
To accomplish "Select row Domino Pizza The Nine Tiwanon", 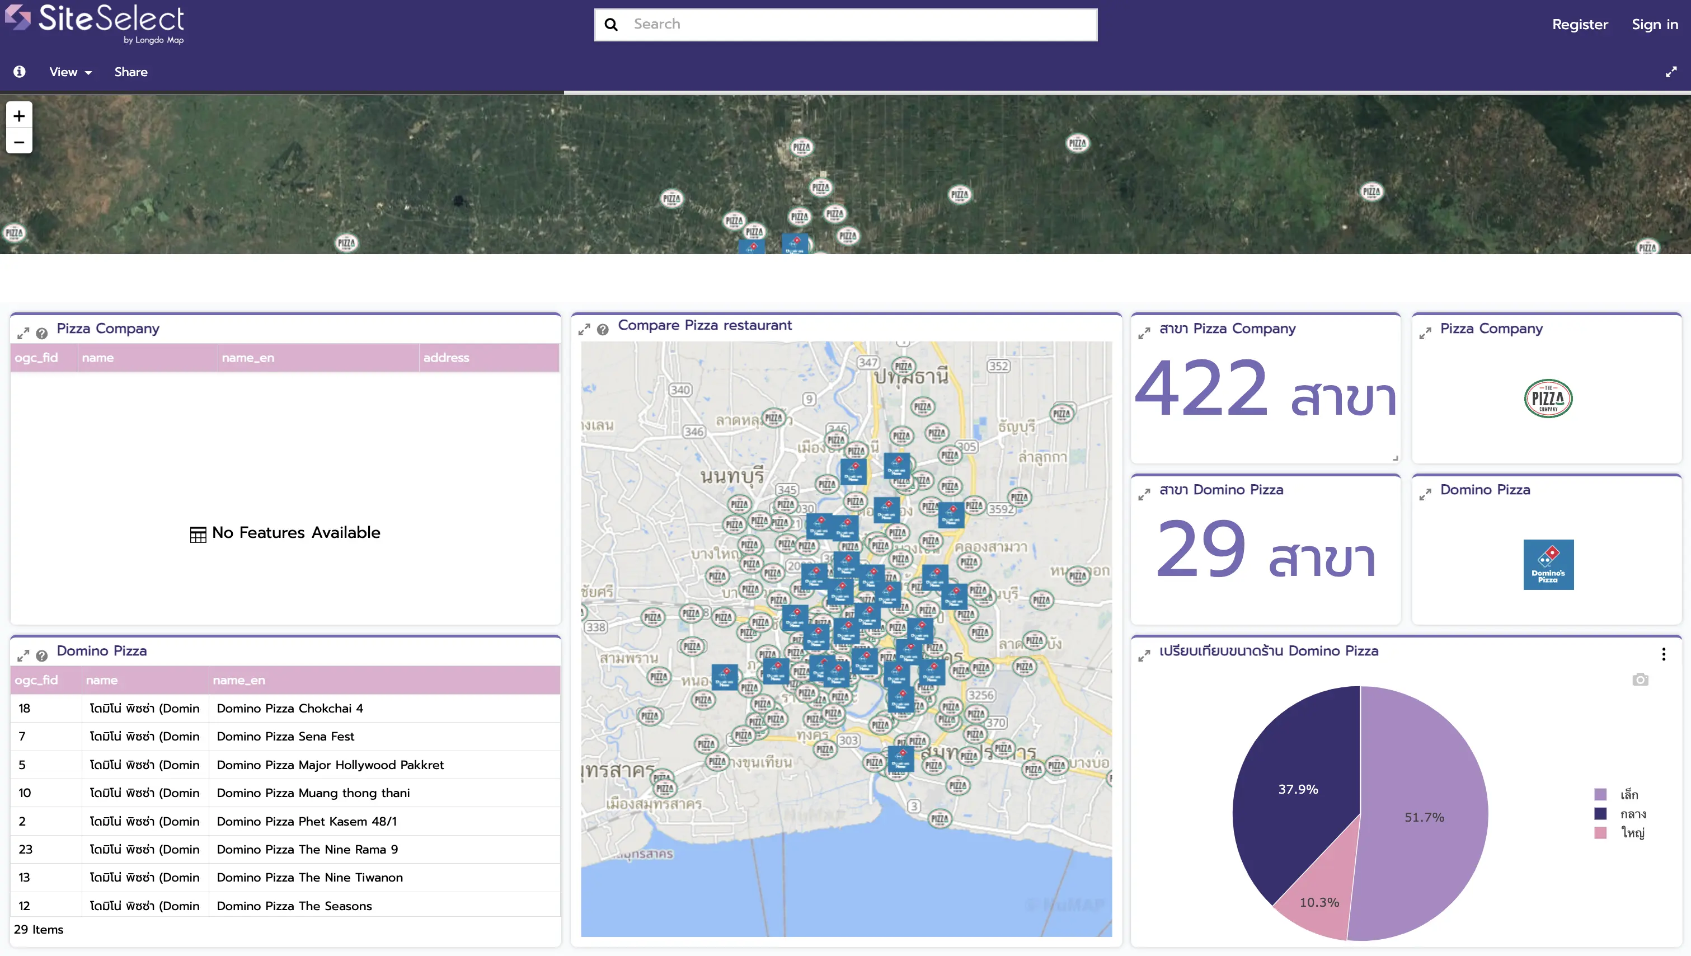I will point(285,878).
